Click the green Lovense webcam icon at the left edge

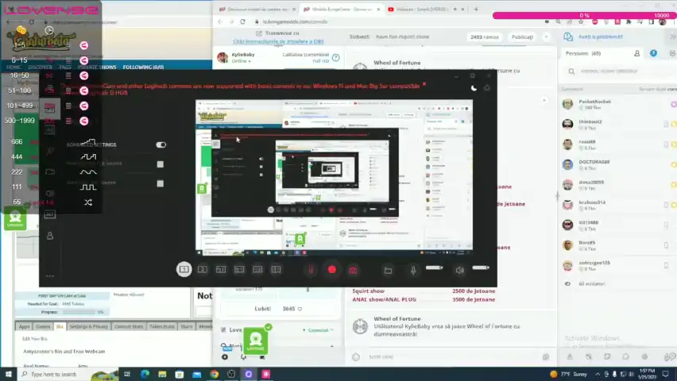pyautogui.click(x=15, y=218)
